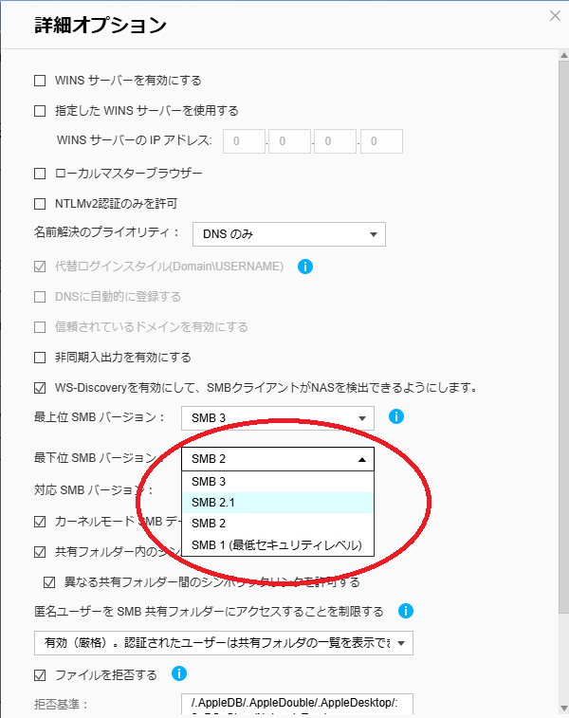Click the scrollbar down arrow
This screenshot has width=569, height=718.
tap(563, 709)
